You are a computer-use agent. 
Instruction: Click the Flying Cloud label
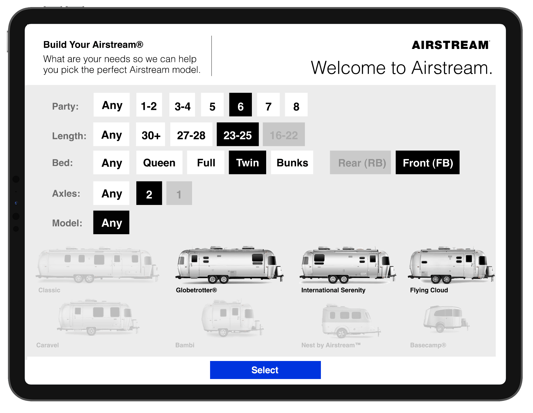(x=429, y=290)
